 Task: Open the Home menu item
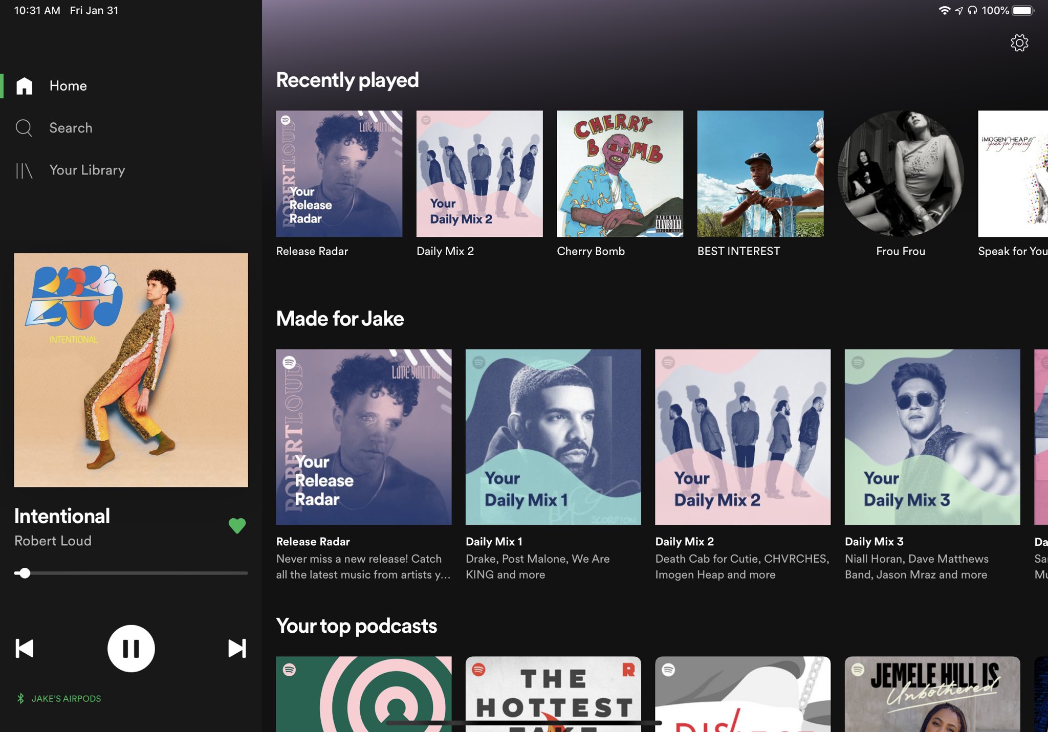[68, 86]
